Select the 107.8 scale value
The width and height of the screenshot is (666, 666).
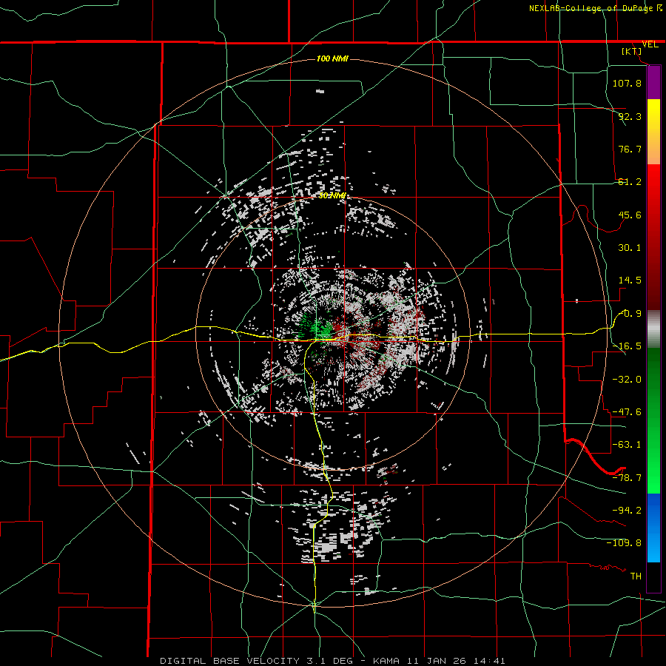[x=627, y=83]
